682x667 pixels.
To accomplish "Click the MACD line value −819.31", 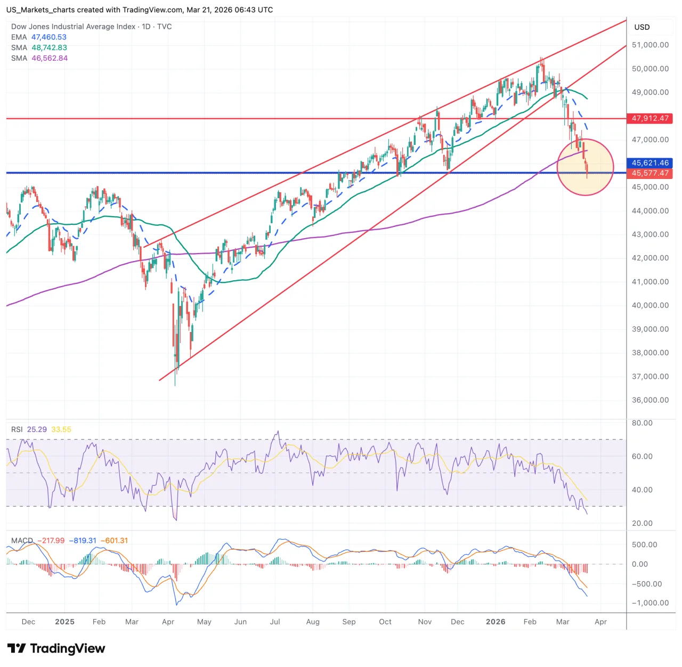I will (83, 541).
